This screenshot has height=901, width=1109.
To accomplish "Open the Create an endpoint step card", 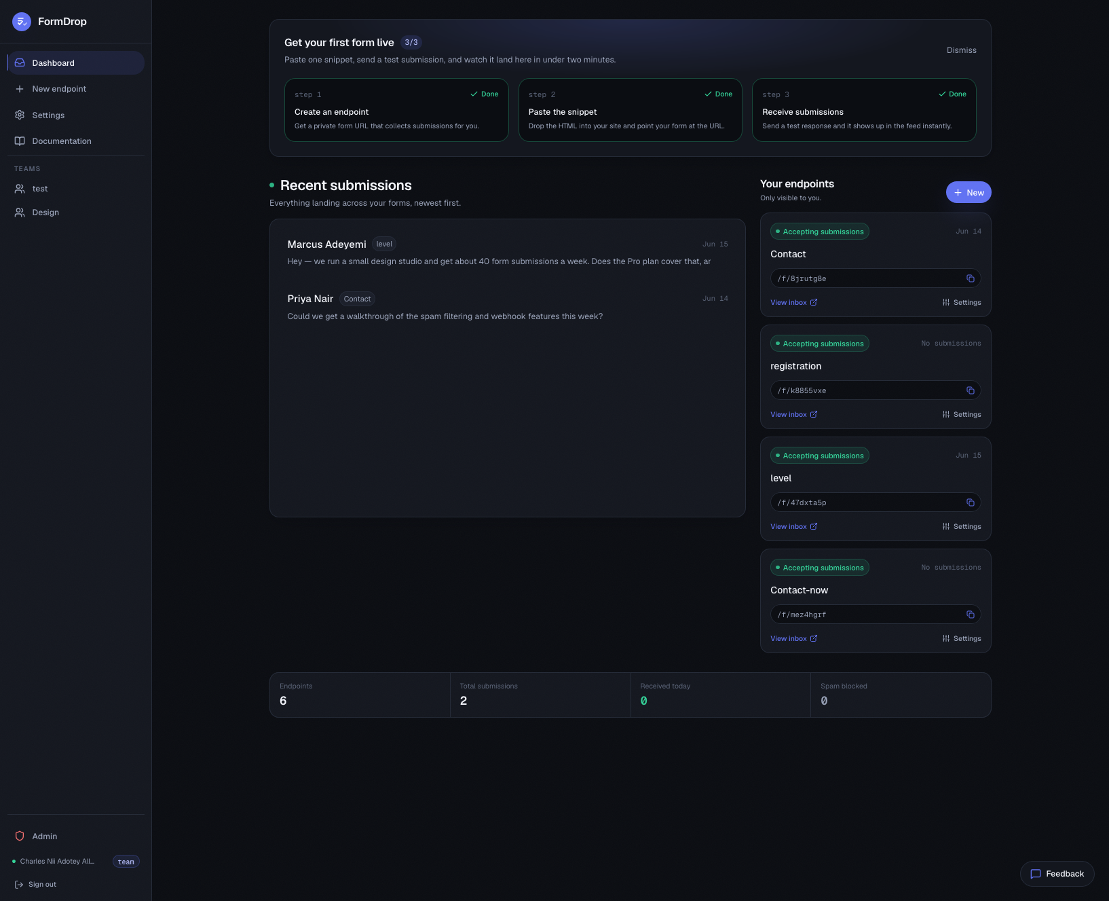I will (x=396, y=110).
